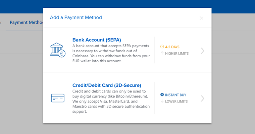Click the plus icon beside INSTANT BUY
This screenshot has height=134, width=255.
[162, 94]
